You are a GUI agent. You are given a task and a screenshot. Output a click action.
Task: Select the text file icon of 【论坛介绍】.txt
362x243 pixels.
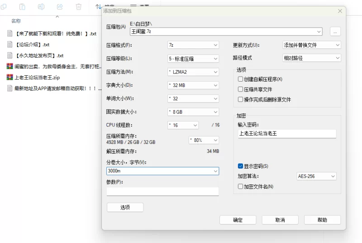coord(10,44)
